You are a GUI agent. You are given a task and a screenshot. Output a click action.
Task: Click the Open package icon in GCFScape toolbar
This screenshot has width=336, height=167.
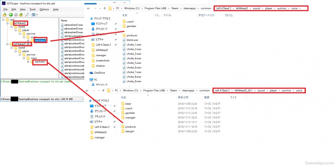click(x=4, y=15)
